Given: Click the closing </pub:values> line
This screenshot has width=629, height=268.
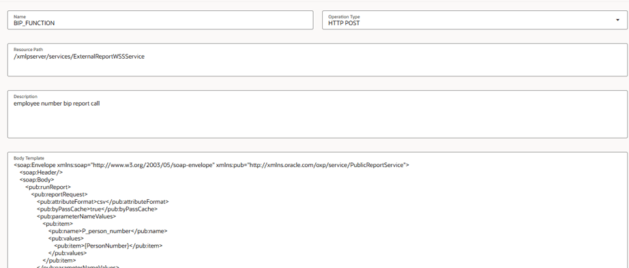Looking at the screenshot, I should [68, 253].
